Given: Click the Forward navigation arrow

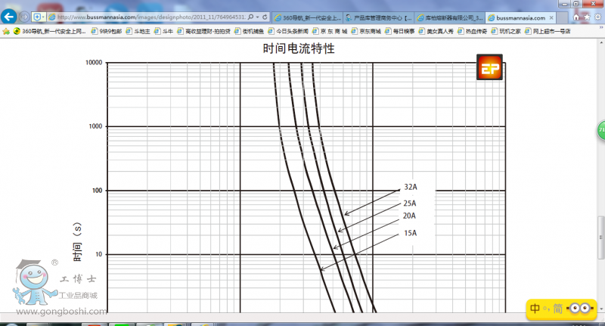Looking at the screenshot, I should click(x=24, y=17).
